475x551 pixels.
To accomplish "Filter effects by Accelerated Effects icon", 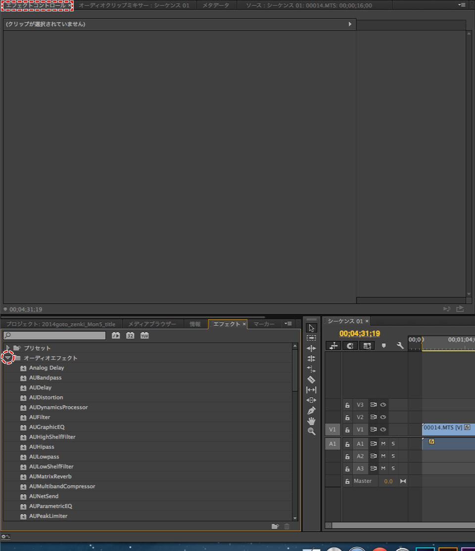I will point(116,335).
